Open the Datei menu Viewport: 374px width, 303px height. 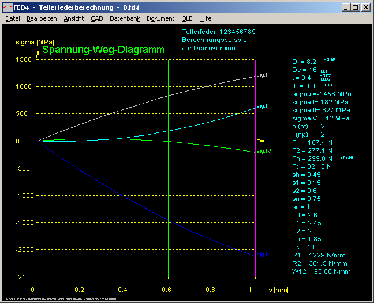13,18
